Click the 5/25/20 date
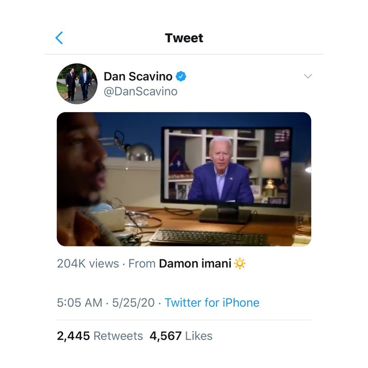 [x=133, y=303]
